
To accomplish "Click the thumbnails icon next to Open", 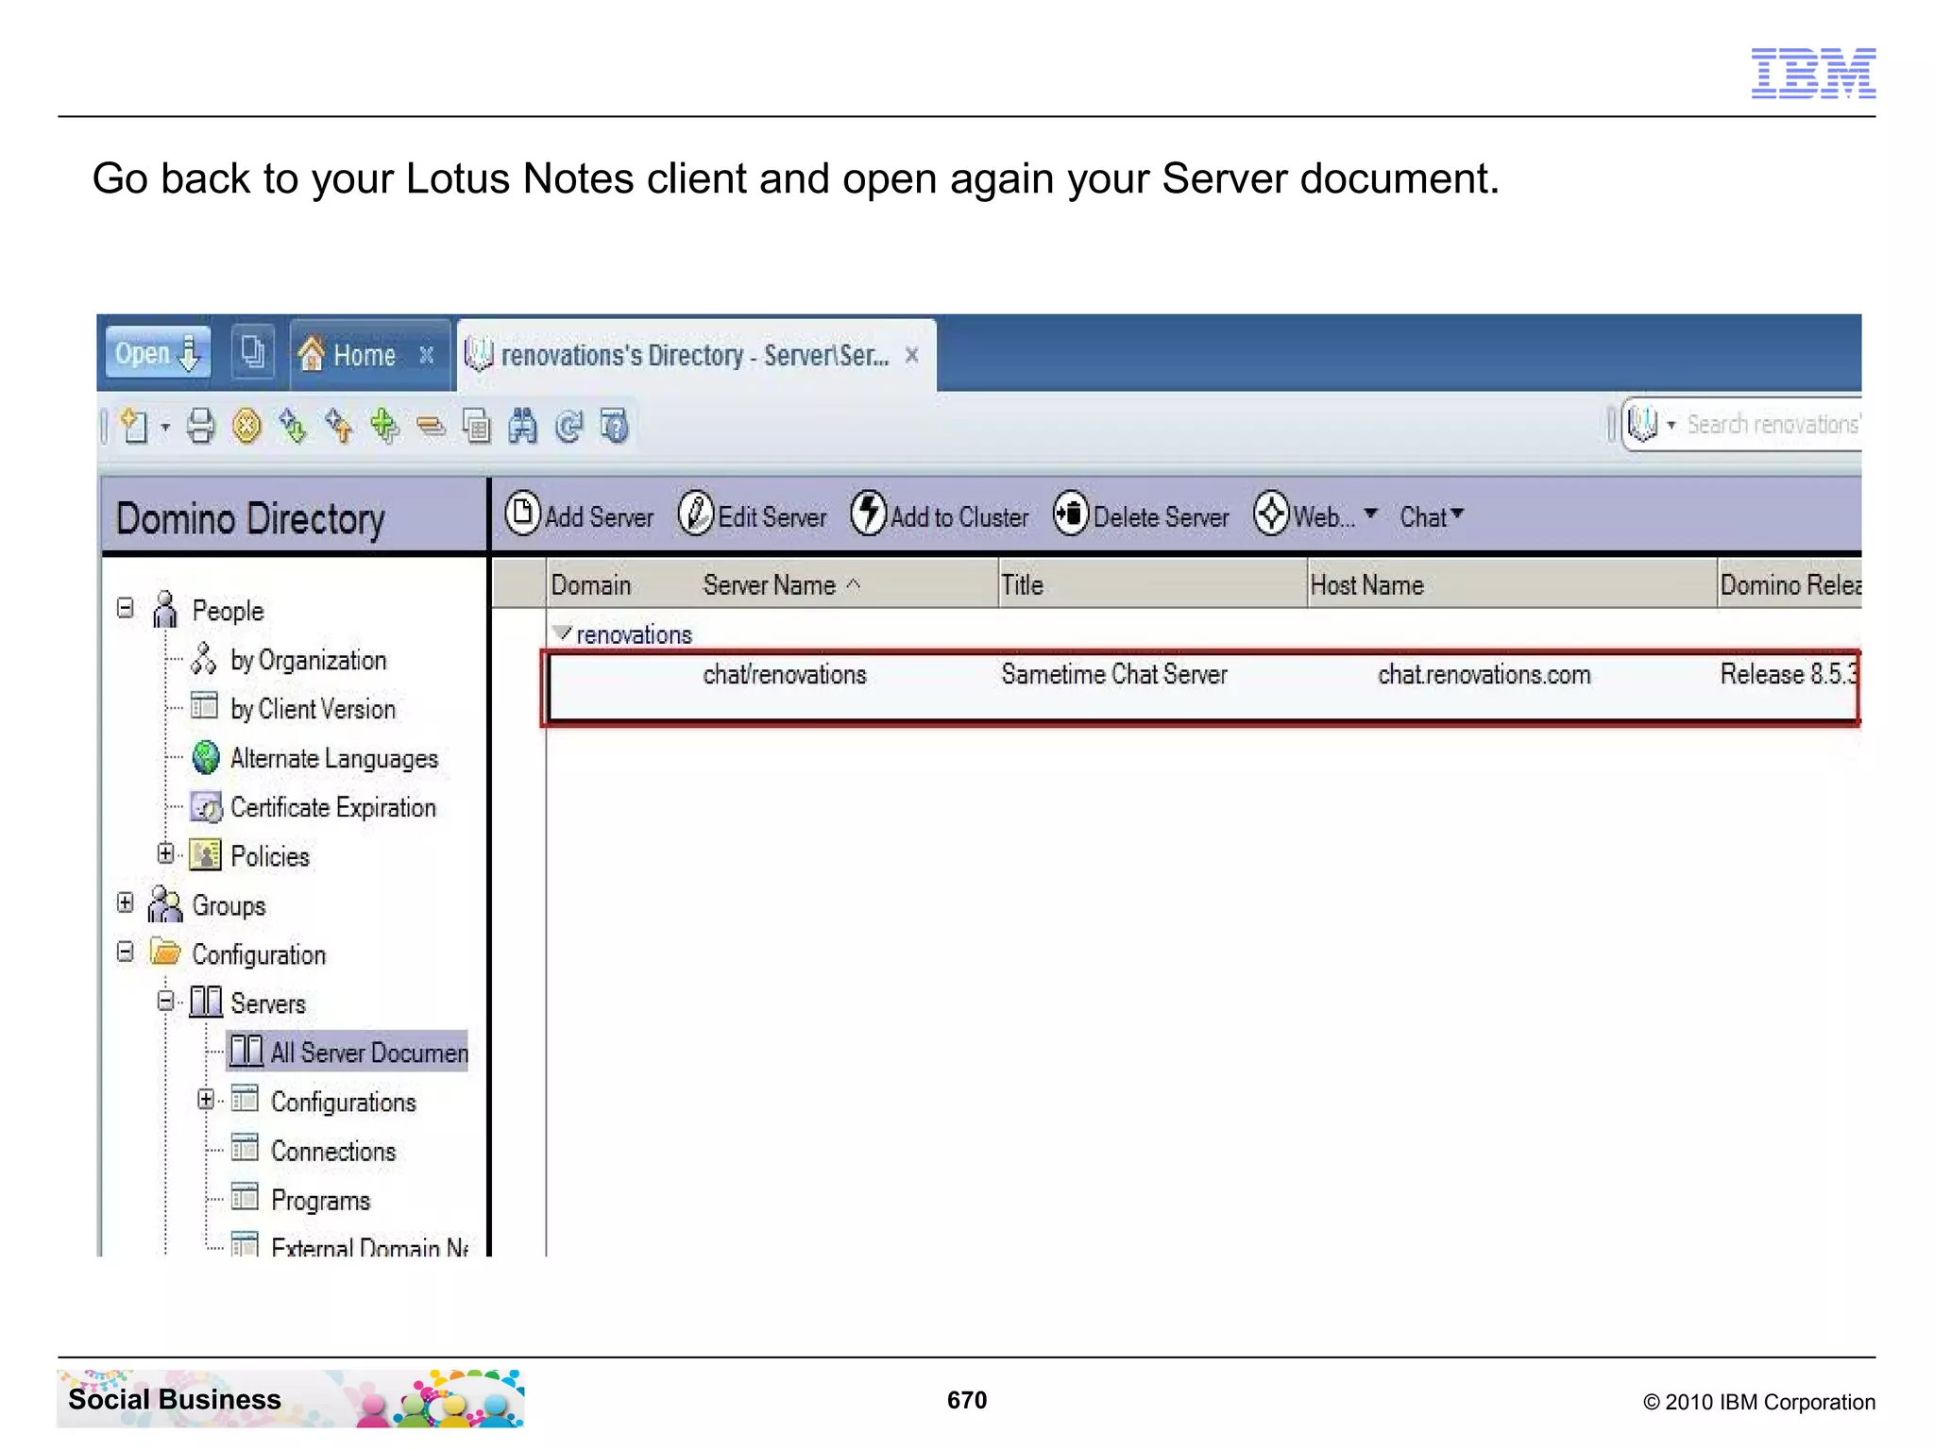I will tap(252, 353).
